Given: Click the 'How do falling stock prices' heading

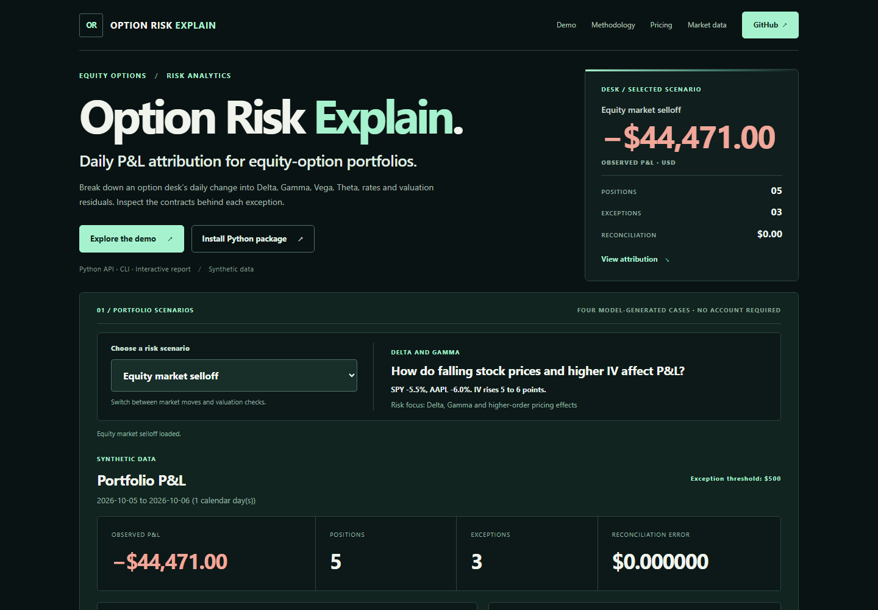Looking at the screenshot, I should 538,371.
